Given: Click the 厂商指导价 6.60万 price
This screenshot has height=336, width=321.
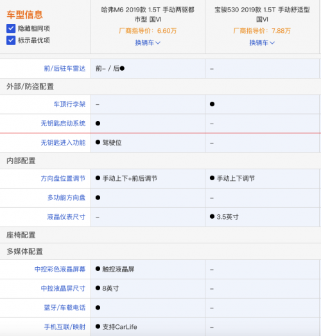Looking at the screenshot, I should click(x=148, y=31).
